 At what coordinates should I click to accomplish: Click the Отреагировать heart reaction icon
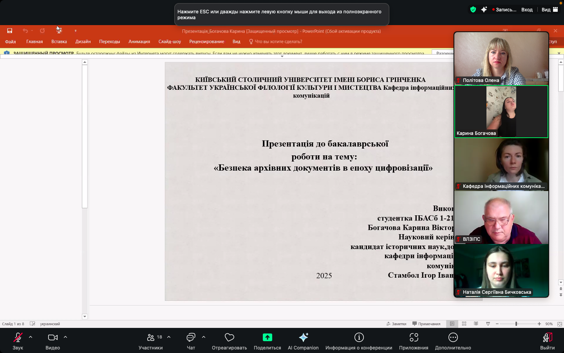(x=229, y=338)
